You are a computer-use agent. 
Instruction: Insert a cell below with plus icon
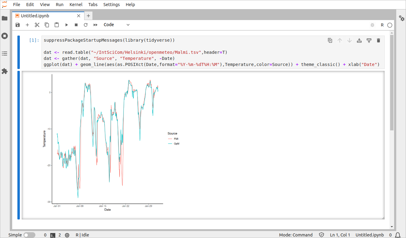click(27, 25)
